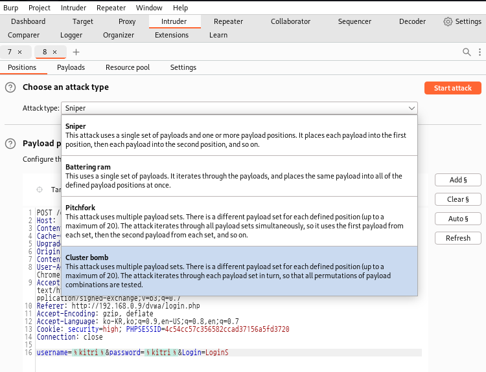Switch to the Target tab
486x372 pixels.
[x=83, y=21]
